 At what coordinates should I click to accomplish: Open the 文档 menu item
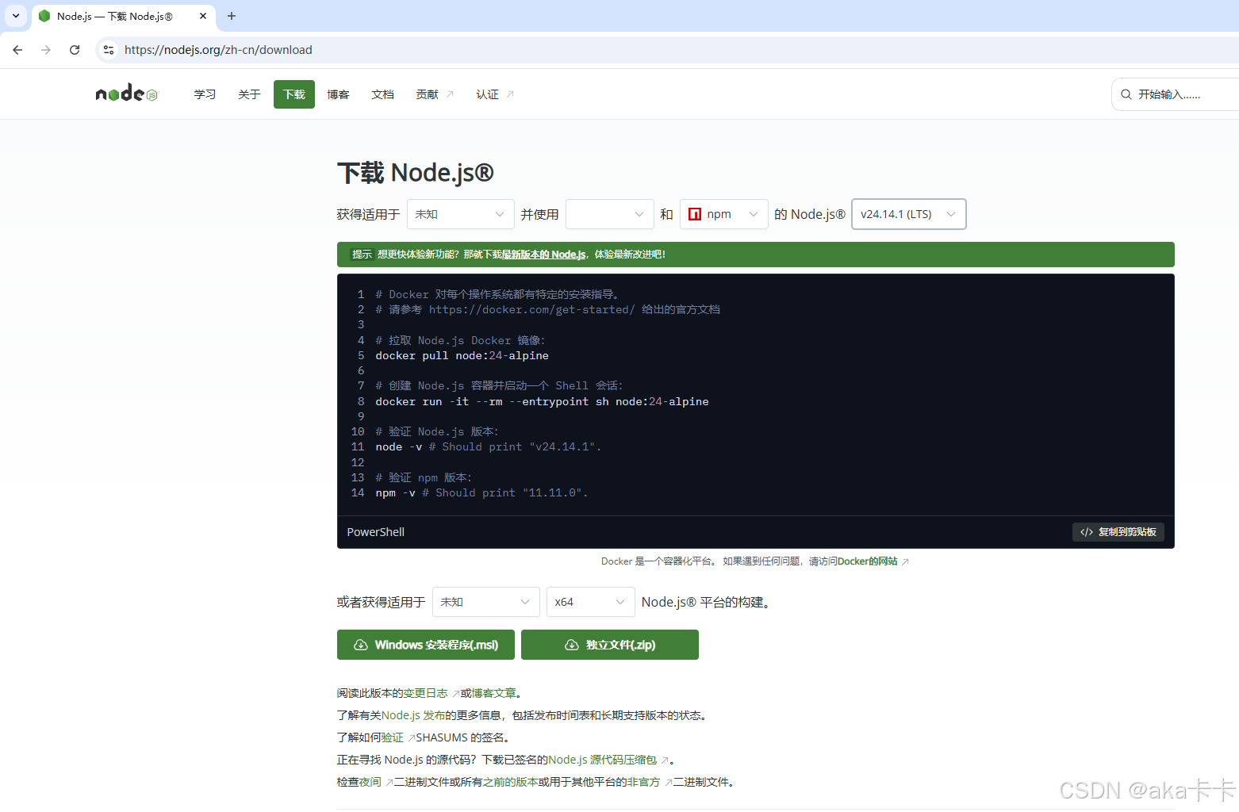pos(382,94)
